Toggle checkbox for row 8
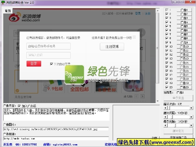Viewport: 196px width, 147px height. click(x=166, y=38)
